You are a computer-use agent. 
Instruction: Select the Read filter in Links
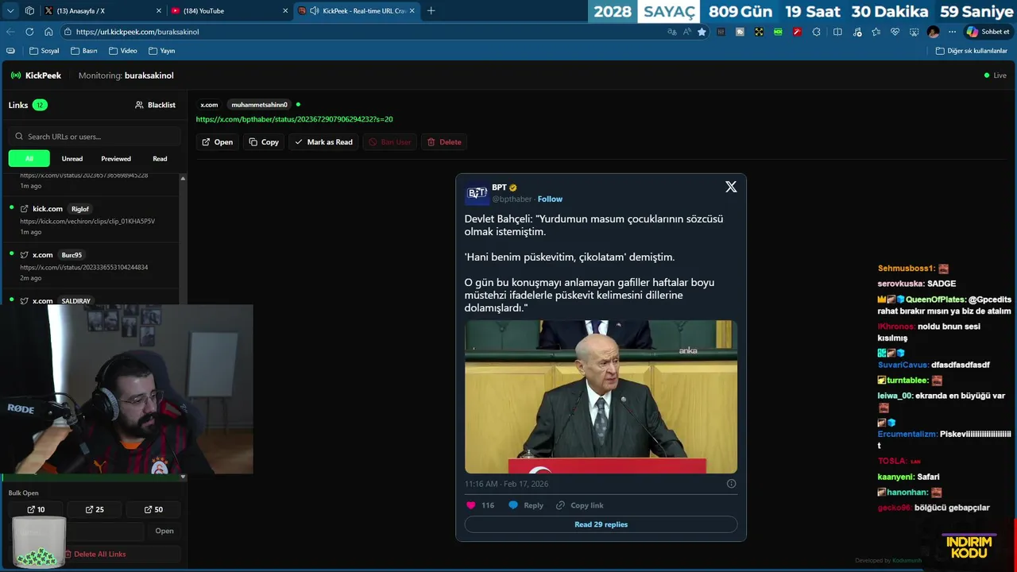click(160, 158)
